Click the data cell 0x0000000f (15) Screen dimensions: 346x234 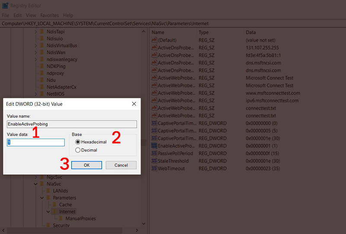(x=263, y=153)
